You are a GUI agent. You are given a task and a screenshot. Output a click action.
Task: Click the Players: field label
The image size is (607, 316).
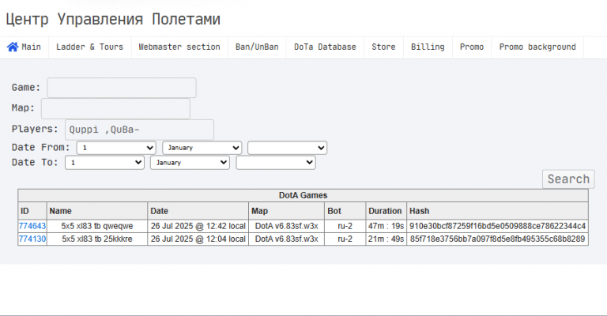[x=35, y=129]
